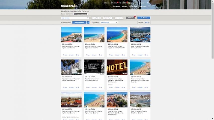Image resolution: width=214 pixels, height=120 pixels.
Task: Save the San Miguel de Abona listing with guardar star
Action: click(x=117, y=55)
